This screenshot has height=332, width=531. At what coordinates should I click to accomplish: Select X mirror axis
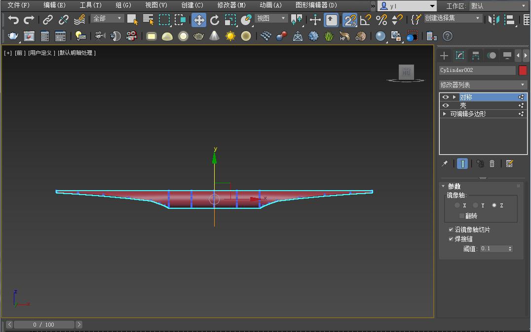[x=457, y=205]
